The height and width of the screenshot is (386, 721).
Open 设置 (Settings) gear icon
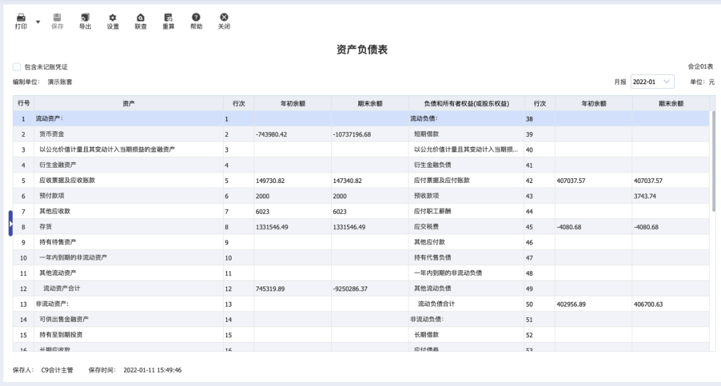pyautogui.click(x=113, y=17)
